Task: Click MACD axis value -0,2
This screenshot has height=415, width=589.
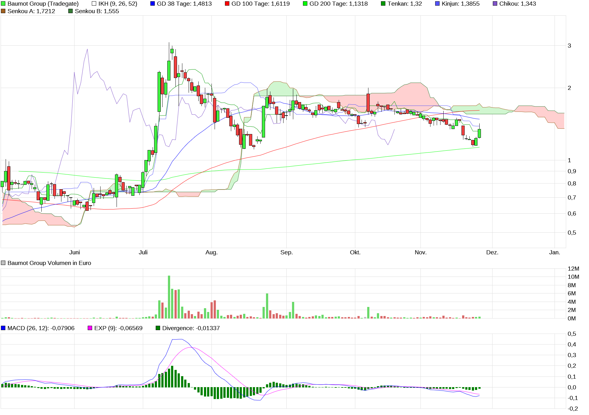Action: [x=573, y=409]
